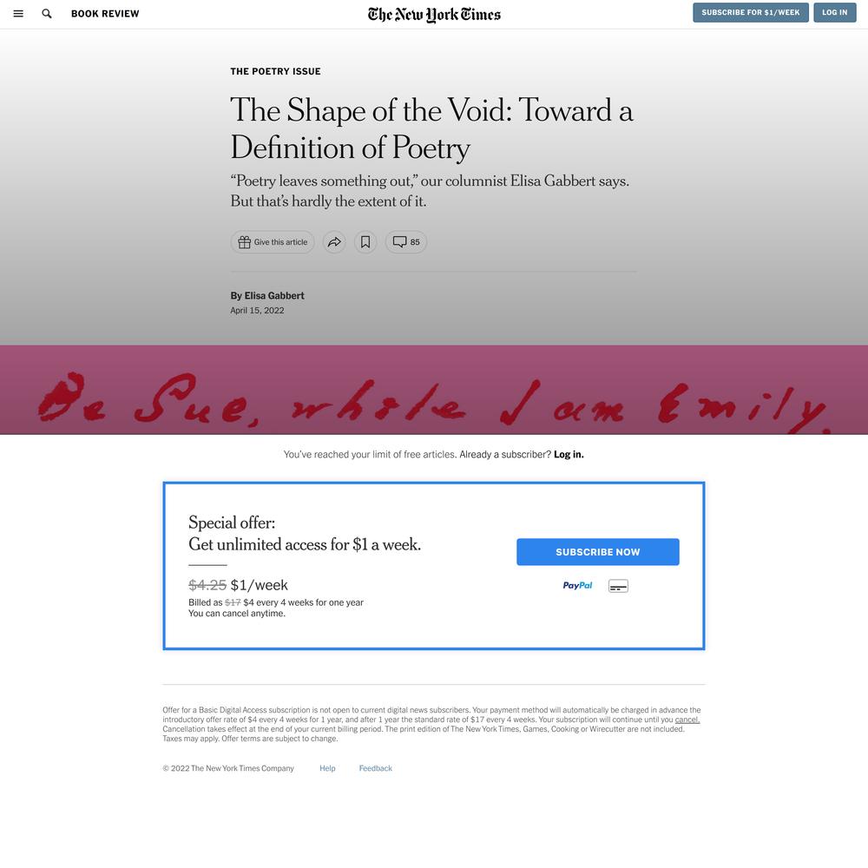Click the gift icon in Give this article
Screen dimensions: 868x868
[x=244, y=242]
